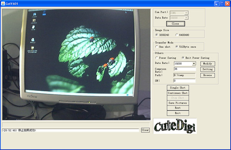Click the CuteDigi logo image
231x150 pixels.
(175, 126)
